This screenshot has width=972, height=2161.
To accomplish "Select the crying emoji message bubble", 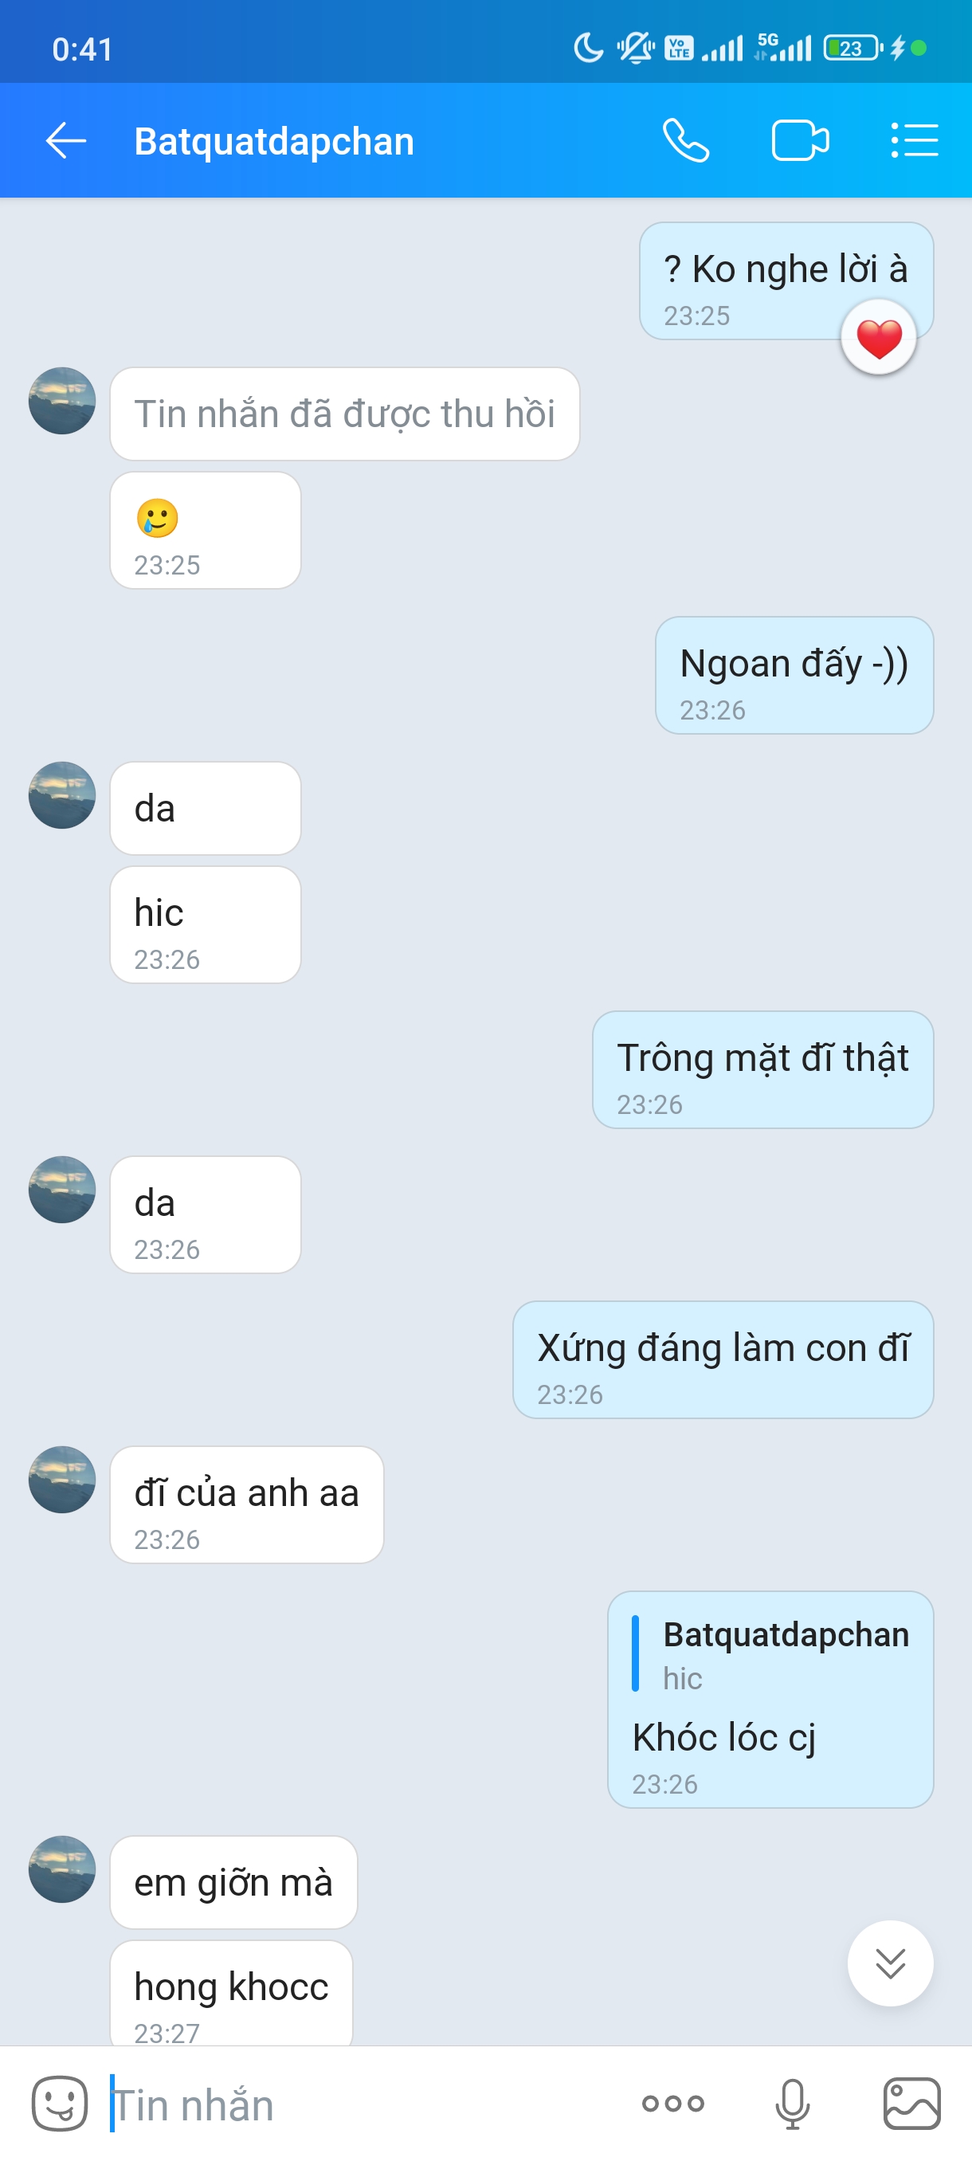I will tap(206, 530).
